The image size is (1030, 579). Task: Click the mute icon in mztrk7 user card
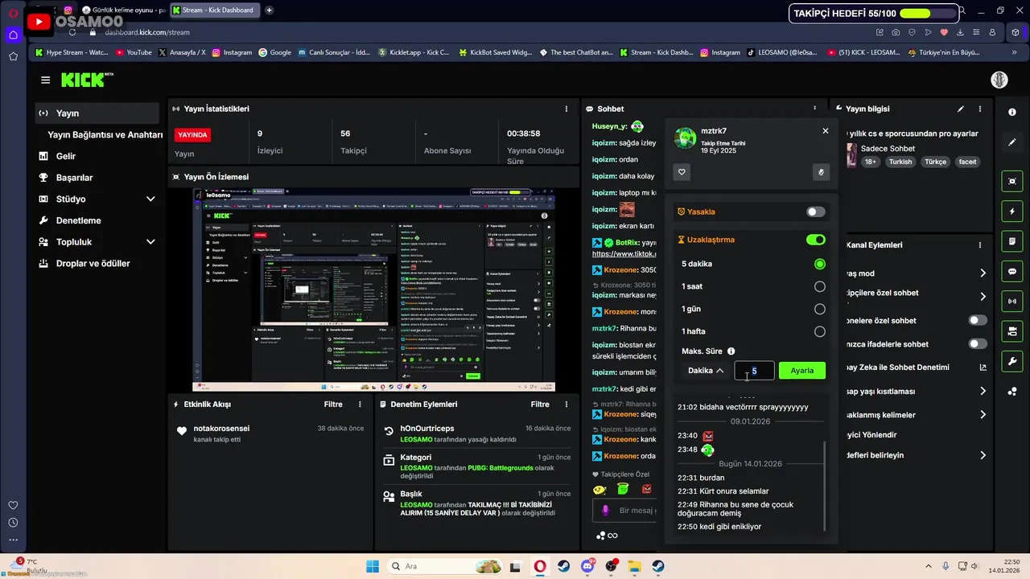pos(821,172)
